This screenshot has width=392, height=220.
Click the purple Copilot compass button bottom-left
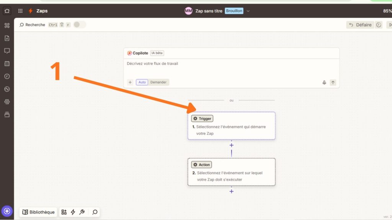(7, 211)
